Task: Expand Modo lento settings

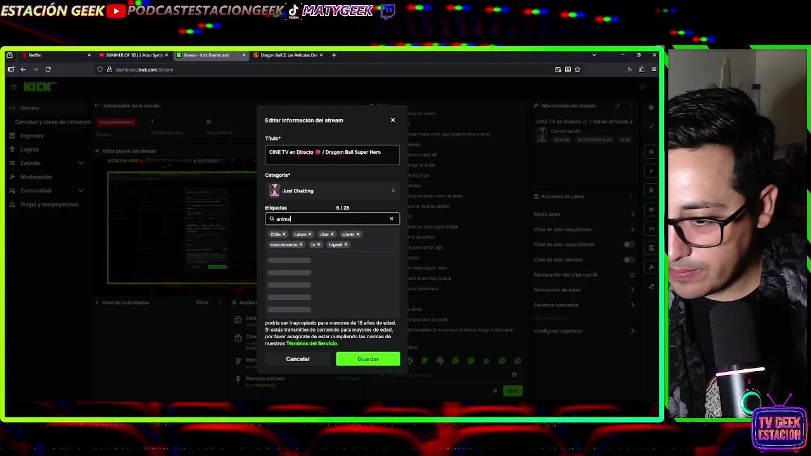Action: (x=632, y=214)
